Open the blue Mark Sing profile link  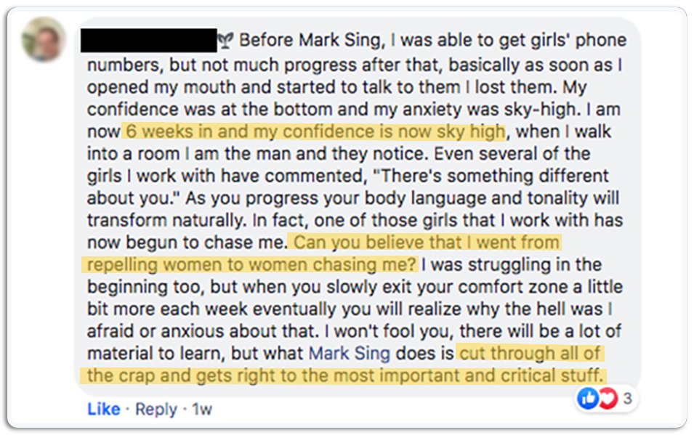[x=350, y=354]
